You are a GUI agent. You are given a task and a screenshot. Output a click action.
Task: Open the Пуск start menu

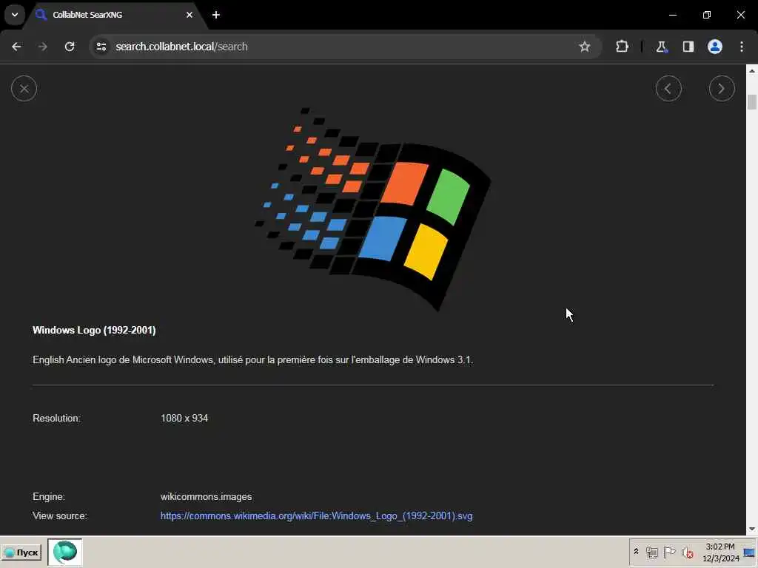[21, 552]
